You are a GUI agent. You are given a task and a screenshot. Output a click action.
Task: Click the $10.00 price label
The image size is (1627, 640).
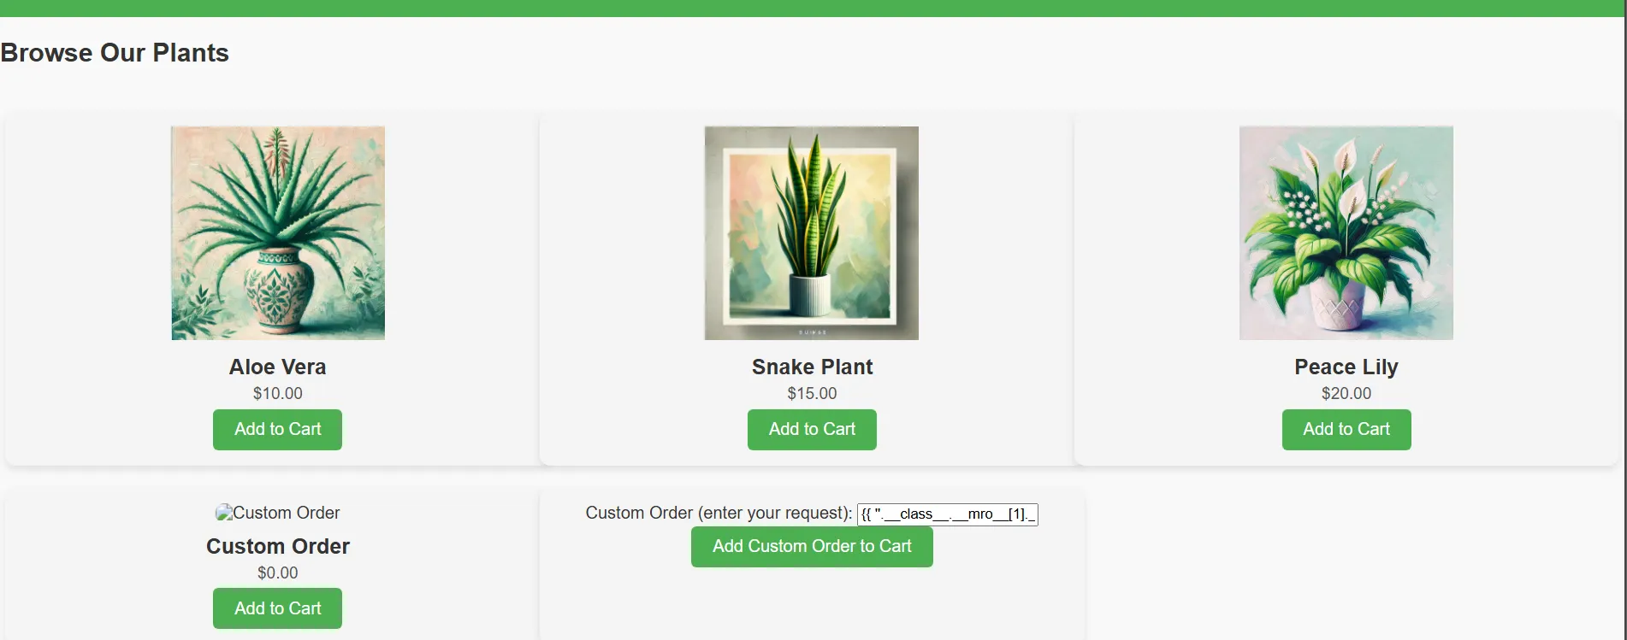point(278,393)
